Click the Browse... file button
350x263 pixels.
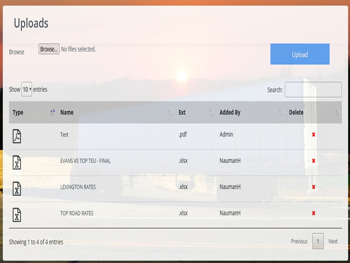[49, 49]
